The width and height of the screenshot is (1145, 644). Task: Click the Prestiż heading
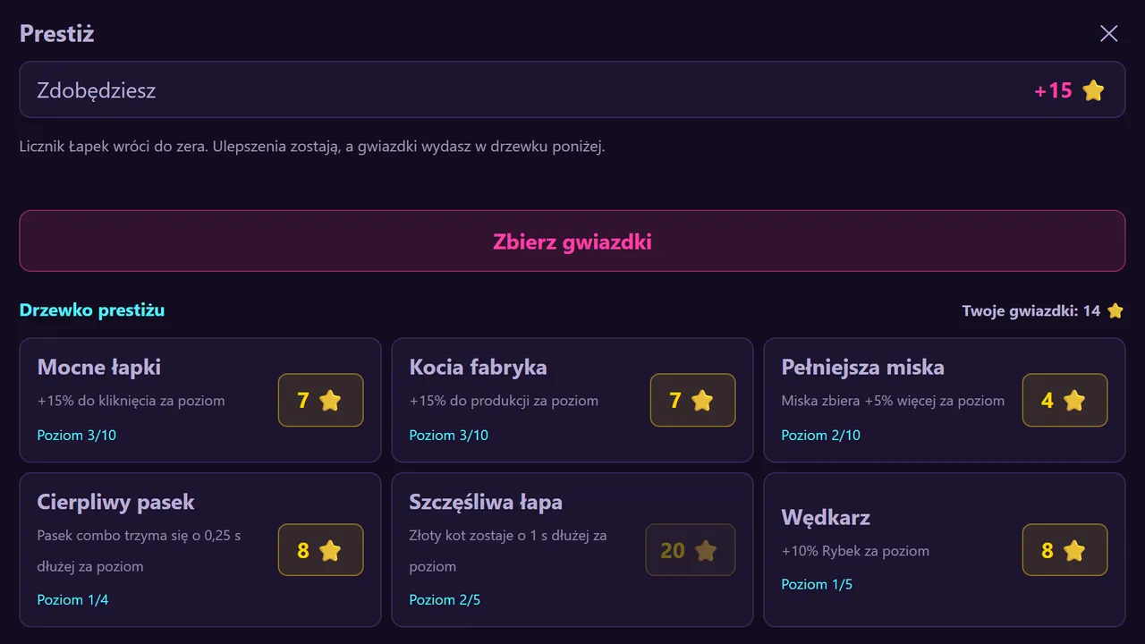pyautogui.click(x=57, y=34)
